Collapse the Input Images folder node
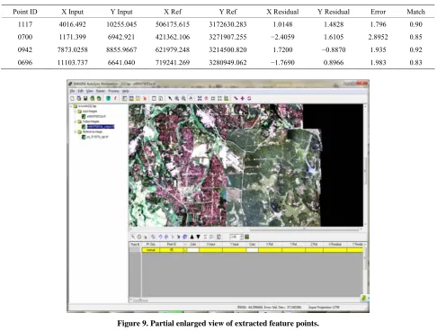The image size is (437, 331). coord(76,112)
